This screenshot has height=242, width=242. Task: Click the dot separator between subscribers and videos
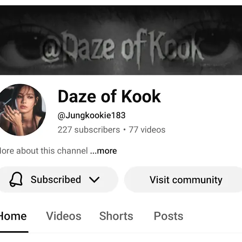pyautogui.click(x=124, y=130)
